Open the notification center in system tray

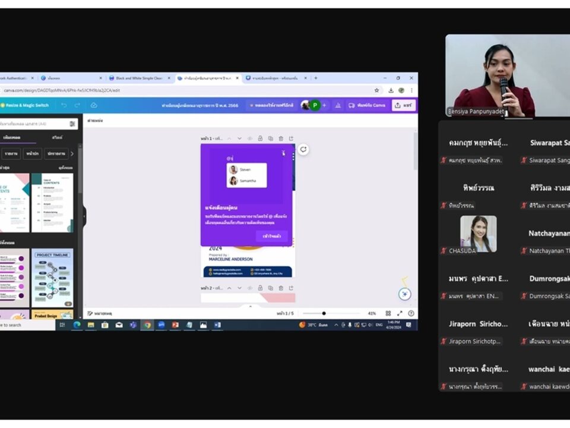point(408,325)
